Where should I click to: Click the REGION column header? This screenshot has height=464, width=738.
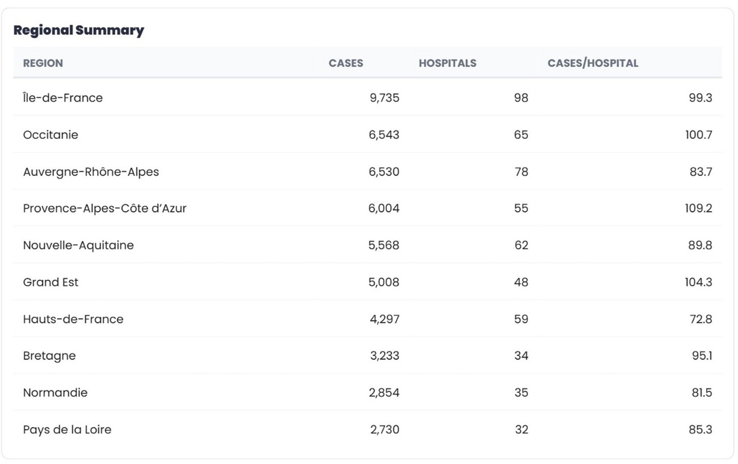[x=43, y=63]
